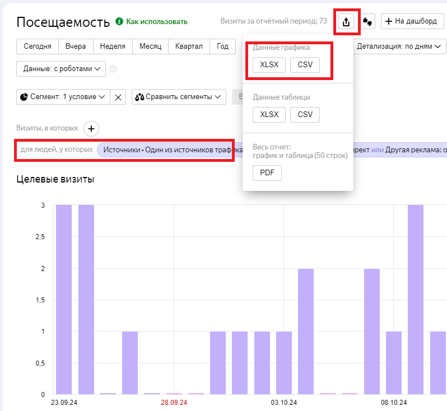The width and height of the screenshot is (447, 411).
Task: Open the Детализация: по дням dropdown
Action: (398, 46)
